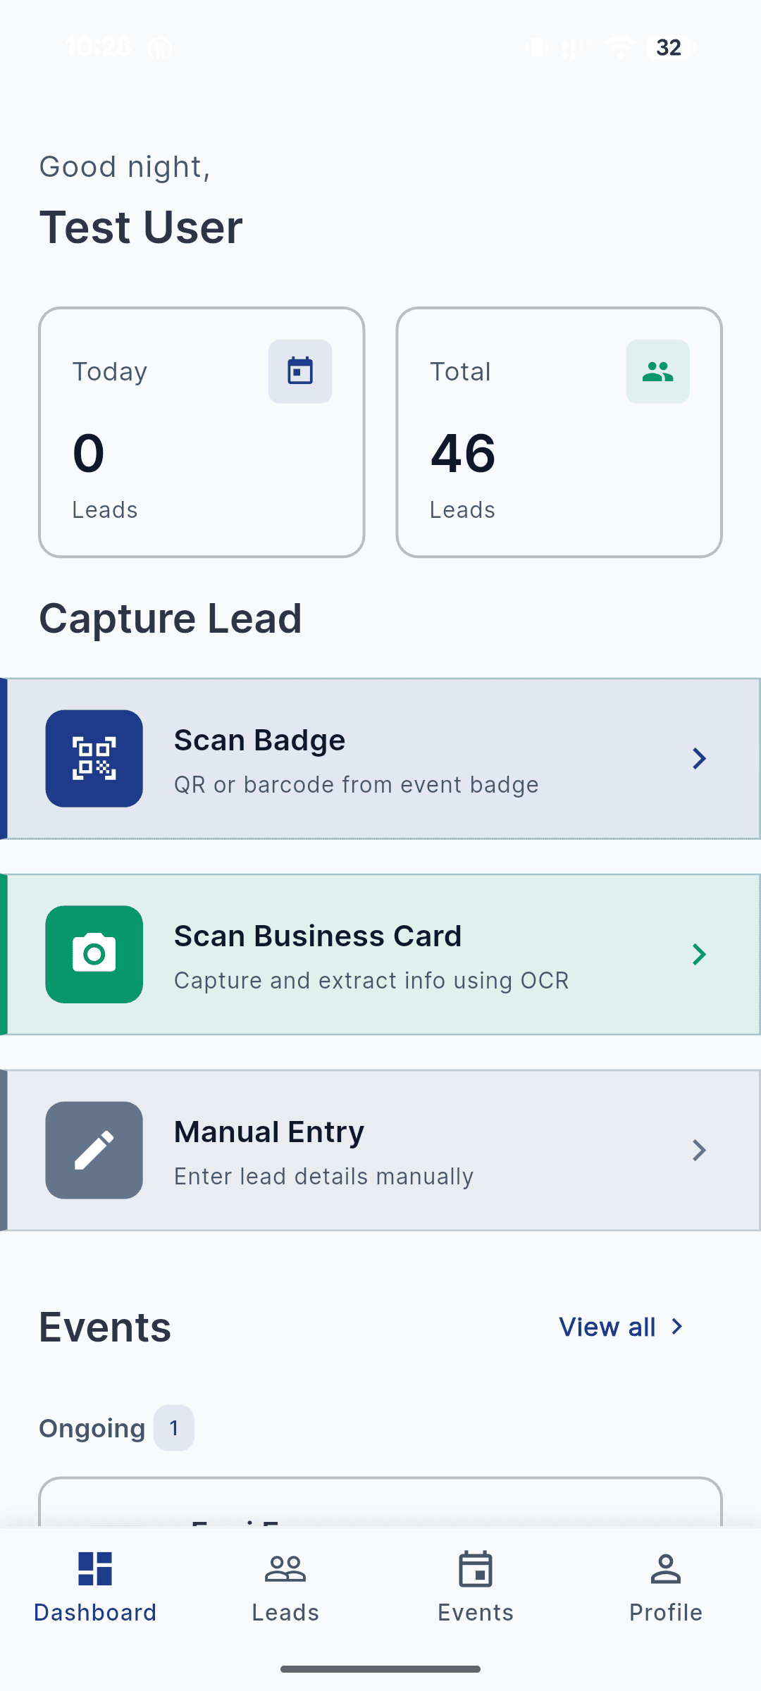Switch to the Events tab
The image size is (761, 1691).
pyautogui.click(x=475, y=1589)
